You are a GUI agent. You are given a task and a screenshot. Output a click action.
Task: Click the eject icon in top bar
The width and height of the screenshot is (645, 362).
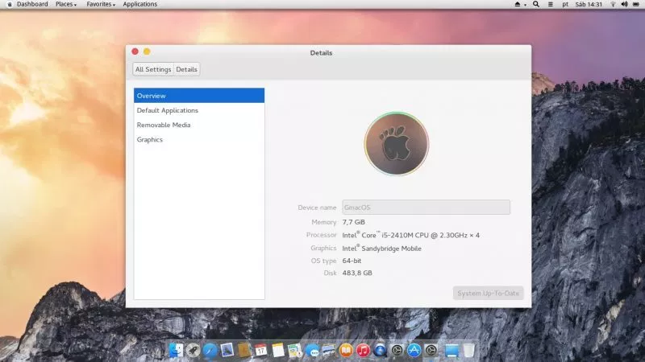(x=518, y=4)
